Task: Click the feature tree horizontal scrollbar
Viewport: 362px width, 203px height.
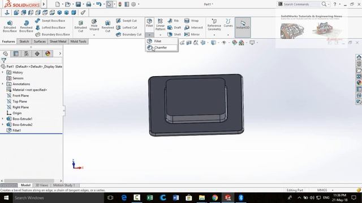Action: click(x=29, y=181)
